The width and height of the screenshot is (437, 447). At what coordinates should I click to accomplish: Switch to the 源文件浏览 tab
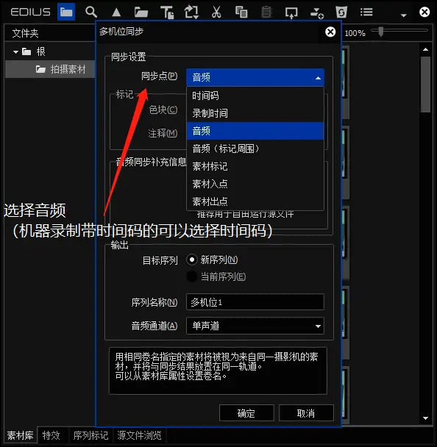(139, 435)
